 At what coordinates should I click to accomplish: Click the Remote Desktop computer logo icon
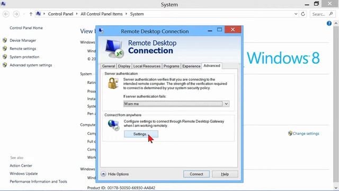point(114,49)
